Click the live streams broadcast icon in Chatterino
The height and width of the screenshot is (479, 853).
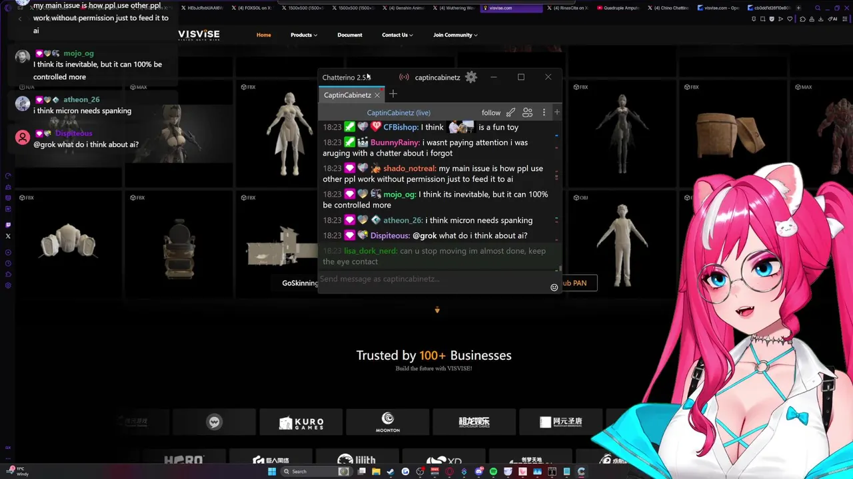tap(404, 77)
